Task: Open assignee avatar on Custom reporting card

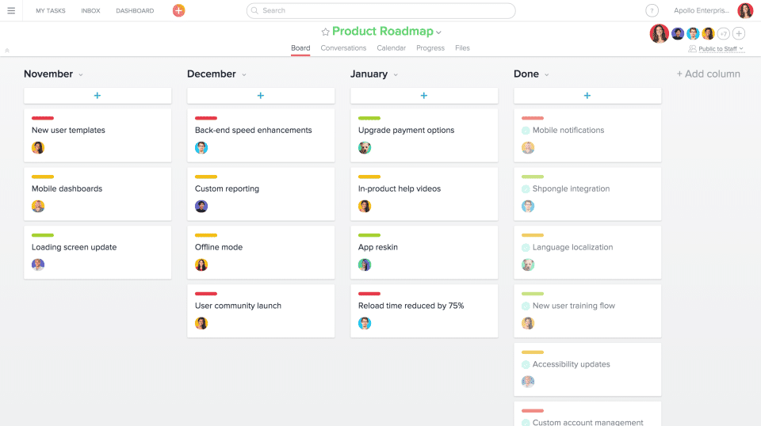Action: [201, 207]
